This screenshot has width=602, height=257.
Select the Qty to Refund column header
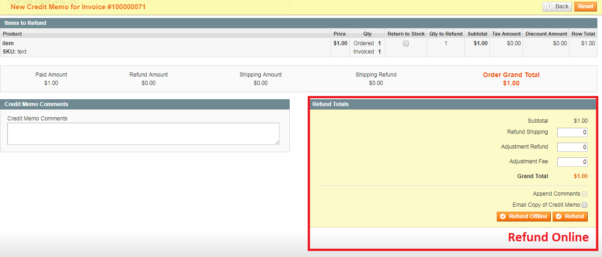click(446, 34)
